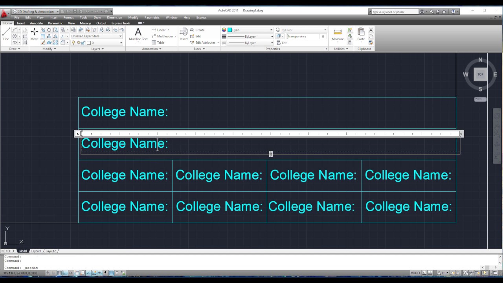Click N on the compass ring
Screen dimensions: 503x283
(480, 60)
